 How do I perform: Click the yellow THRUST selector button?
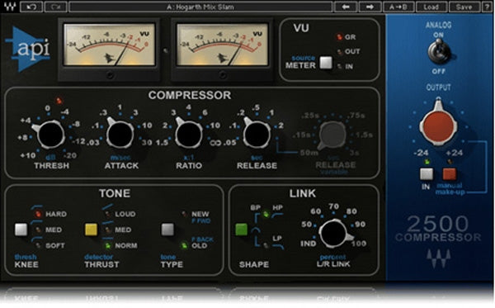tap(91, 230)
